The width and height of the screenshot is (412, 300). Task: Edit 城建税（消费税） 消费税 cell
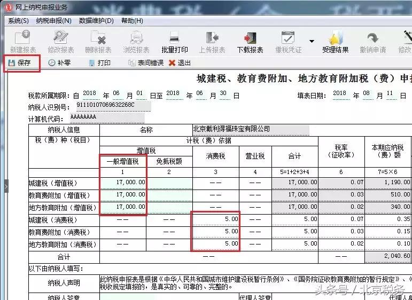pyautogui.click(x=216, y=220)
